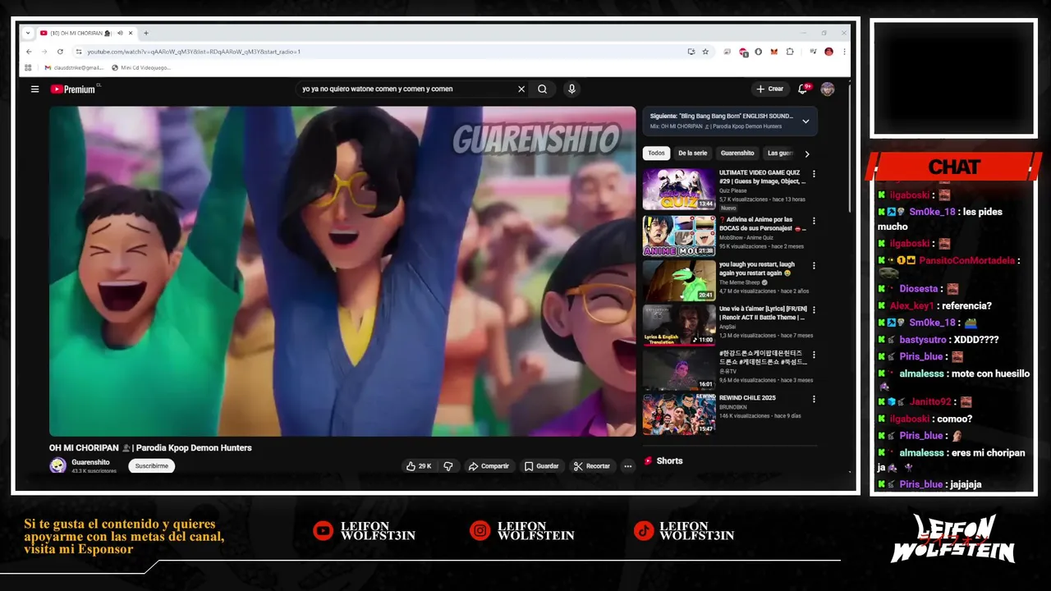This screenshot has width=1051, height=591.
Task: Open options for REWIND CHILE 2025 video
Action: click(x=814, y=399)
